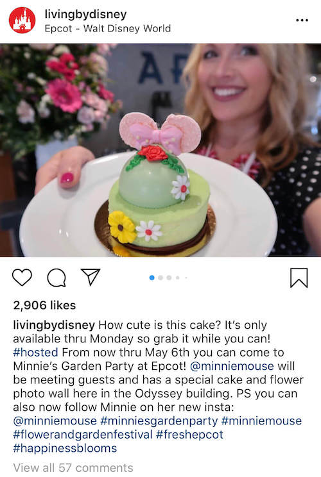Open #freshepcot hashtag
Screen dimensions: 321x477
(189, 435)
